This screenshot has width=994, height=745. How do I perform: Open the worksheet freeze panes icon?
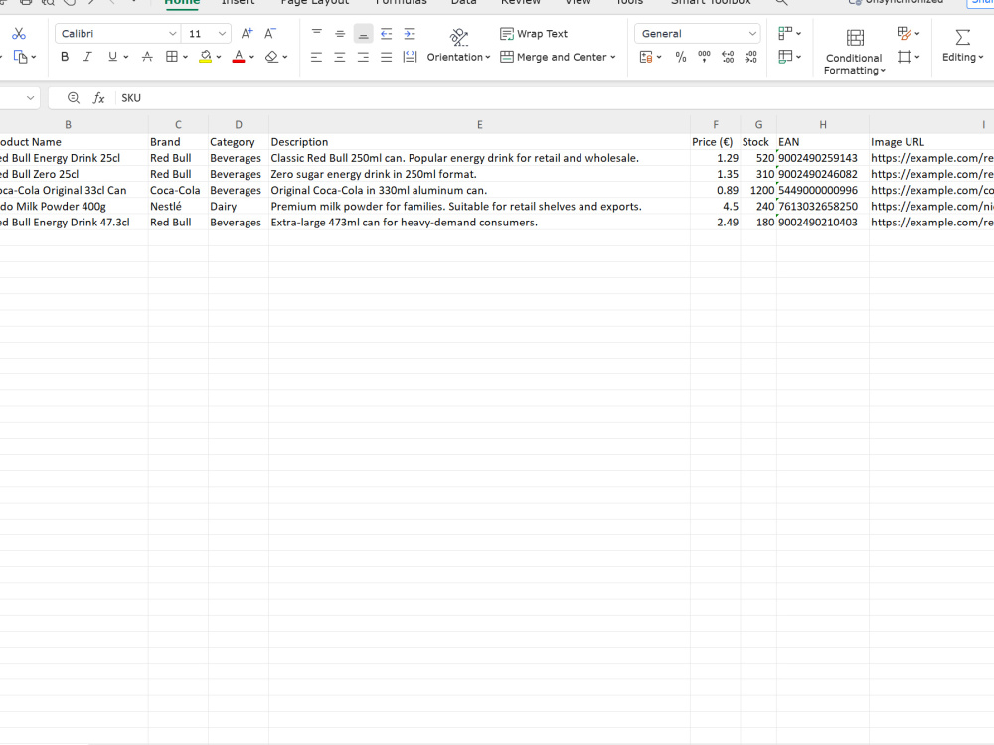pos(785,57)
